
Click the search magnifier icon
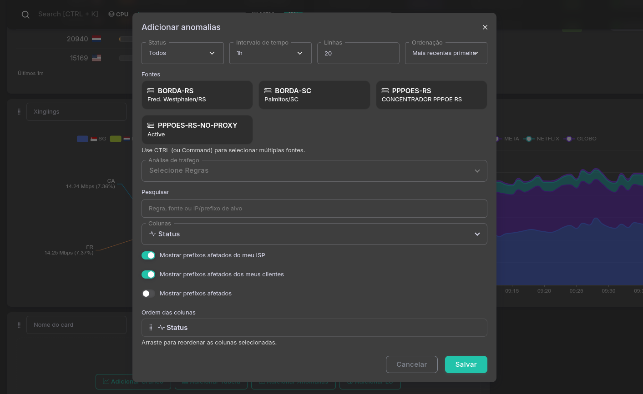[x=25, y=15]
